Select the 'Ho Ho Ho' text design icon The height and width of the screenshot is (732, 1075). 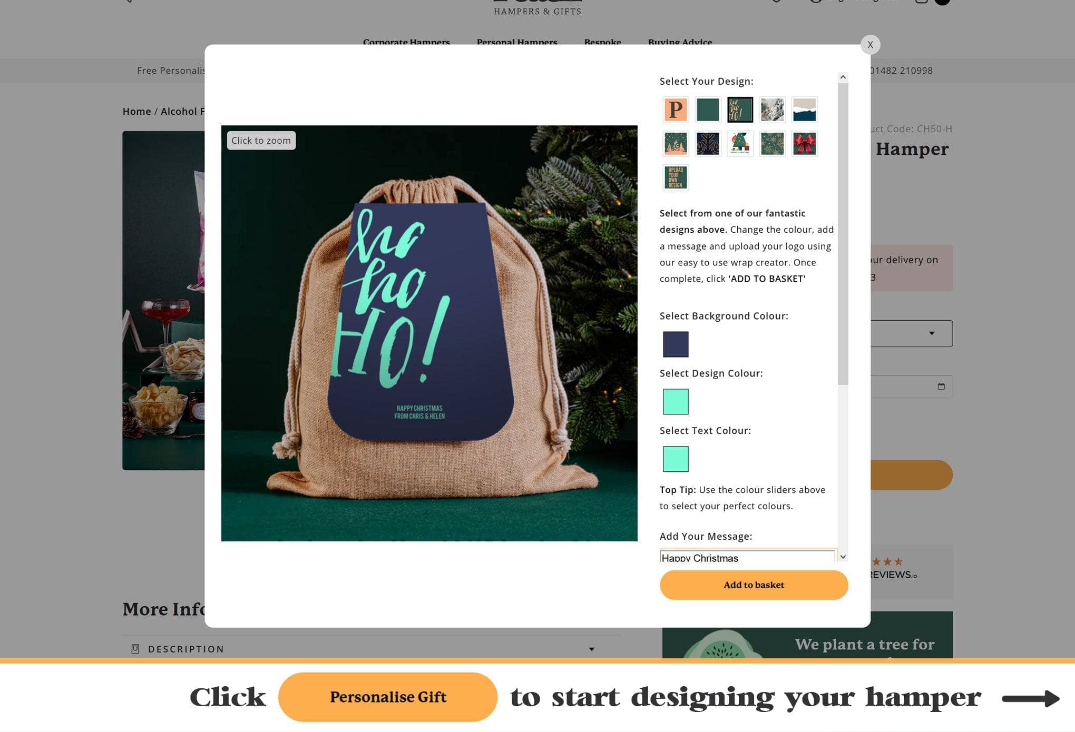(x=739, y=108)
